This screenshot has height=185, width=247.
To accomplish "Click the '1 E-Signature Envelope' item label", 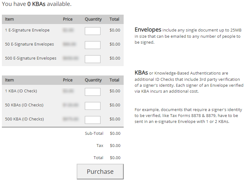I will coord(27,30).
